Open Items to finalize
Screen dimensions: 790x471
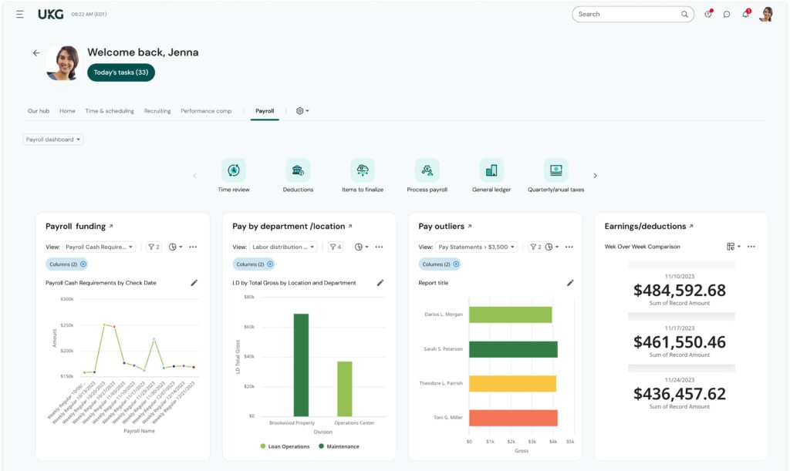coord(362,171)
